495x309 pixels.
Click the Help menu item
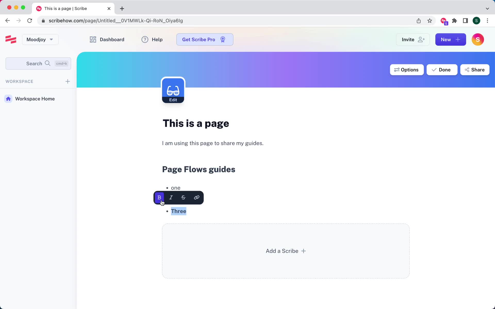click(157, 39)
